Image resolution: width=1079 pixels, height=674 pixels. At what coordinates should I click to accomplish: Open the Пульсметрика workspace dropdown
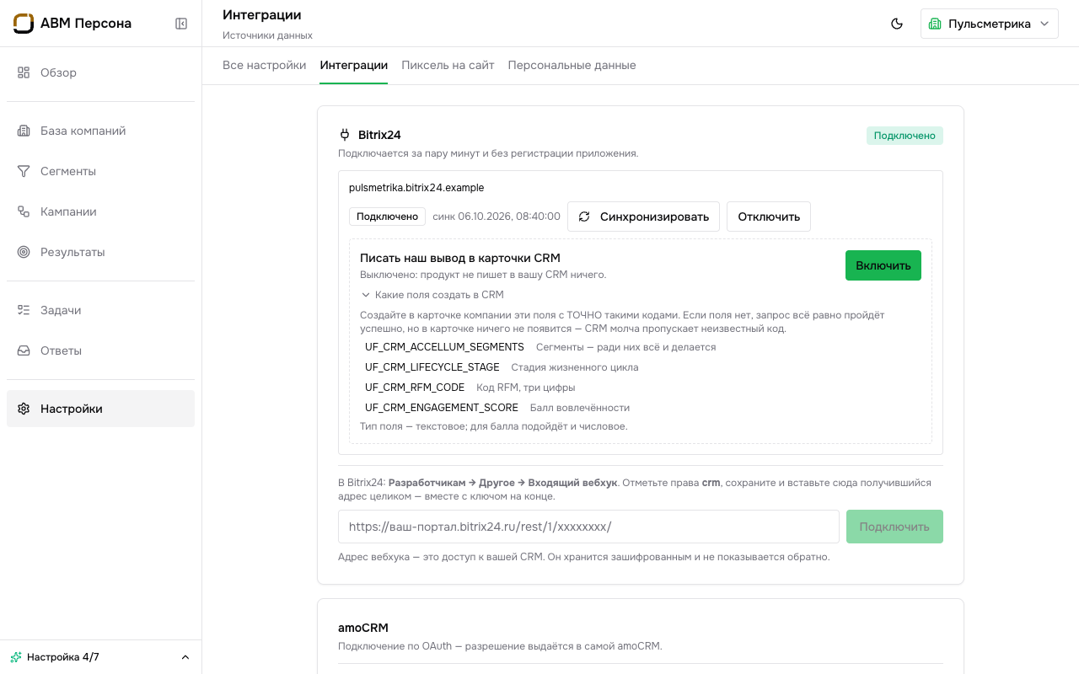click(x=990, y=24)
